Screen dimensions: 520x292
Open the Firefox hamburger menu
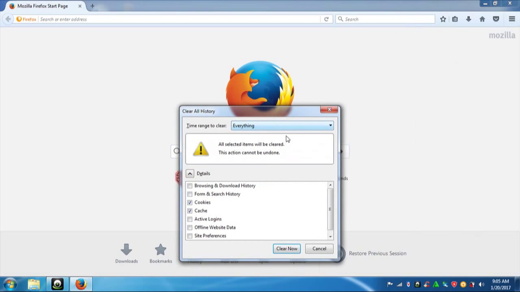[512, 19]
